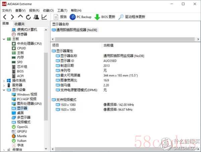Select SPD in the tree
This screenshot has width=201, height=152.
[17, 62]
